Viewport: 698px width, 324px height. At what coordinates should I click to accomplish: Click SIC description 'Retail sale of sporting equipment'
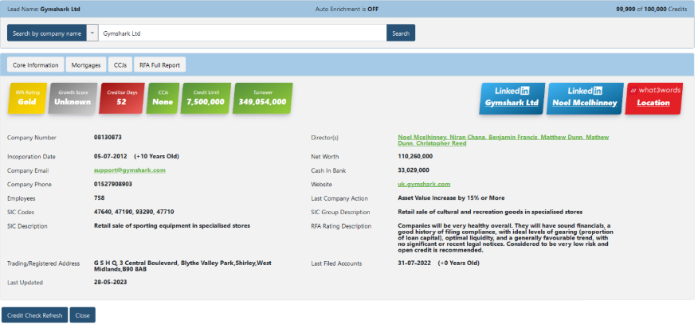172,226
